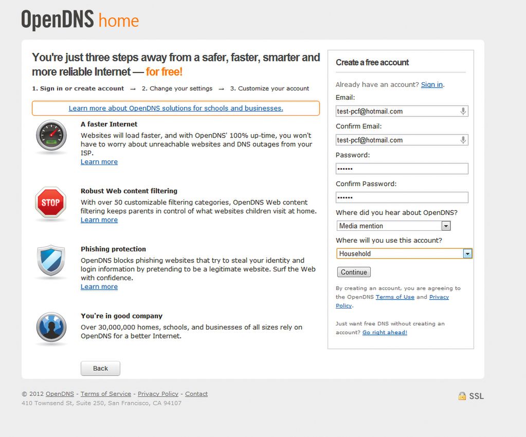Click the OpenDNS home logo
This screenshot has width=526, height=437.
click(x=80, y=20)
